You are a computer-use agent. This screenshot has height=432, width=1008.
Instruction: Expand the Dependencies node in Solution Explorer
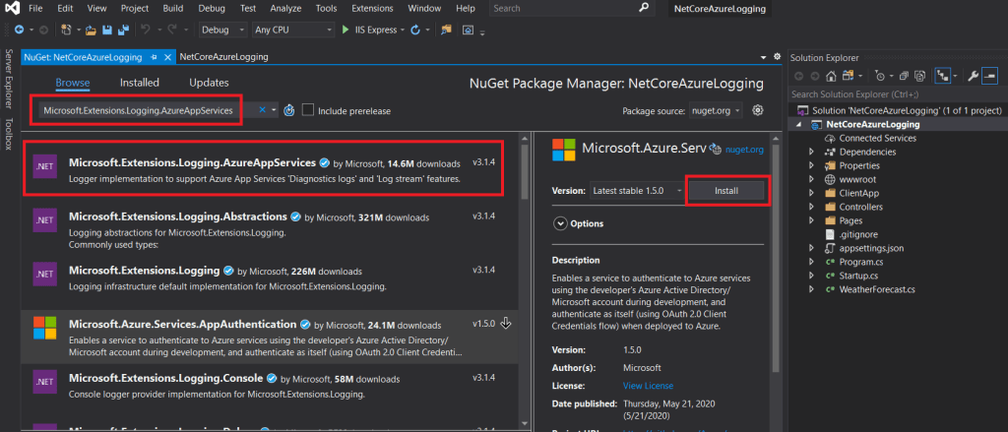[x=811, y=153]
